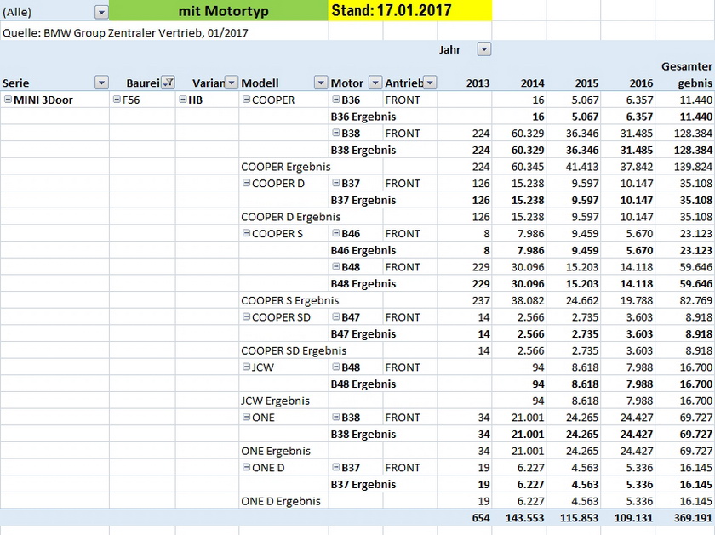
Task: Click the FRONT drive cell in the B46 row
Action: [x=403, y=234]
